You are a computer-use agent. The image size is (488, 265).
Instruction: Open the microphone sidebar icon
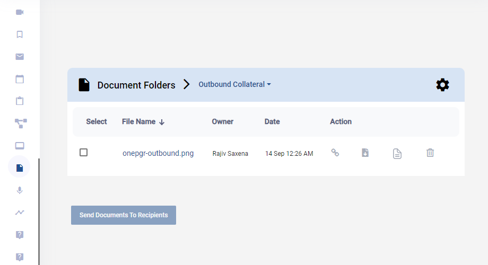click(x=20, y=190)
